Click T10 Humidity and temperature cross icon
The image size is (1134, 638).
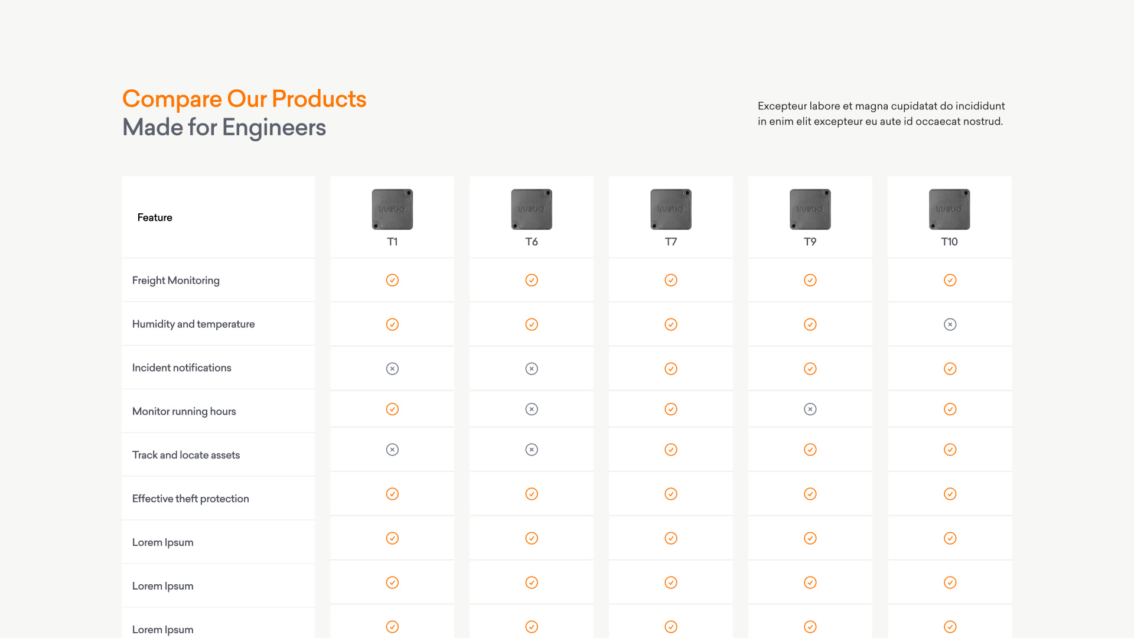(950, 324)
